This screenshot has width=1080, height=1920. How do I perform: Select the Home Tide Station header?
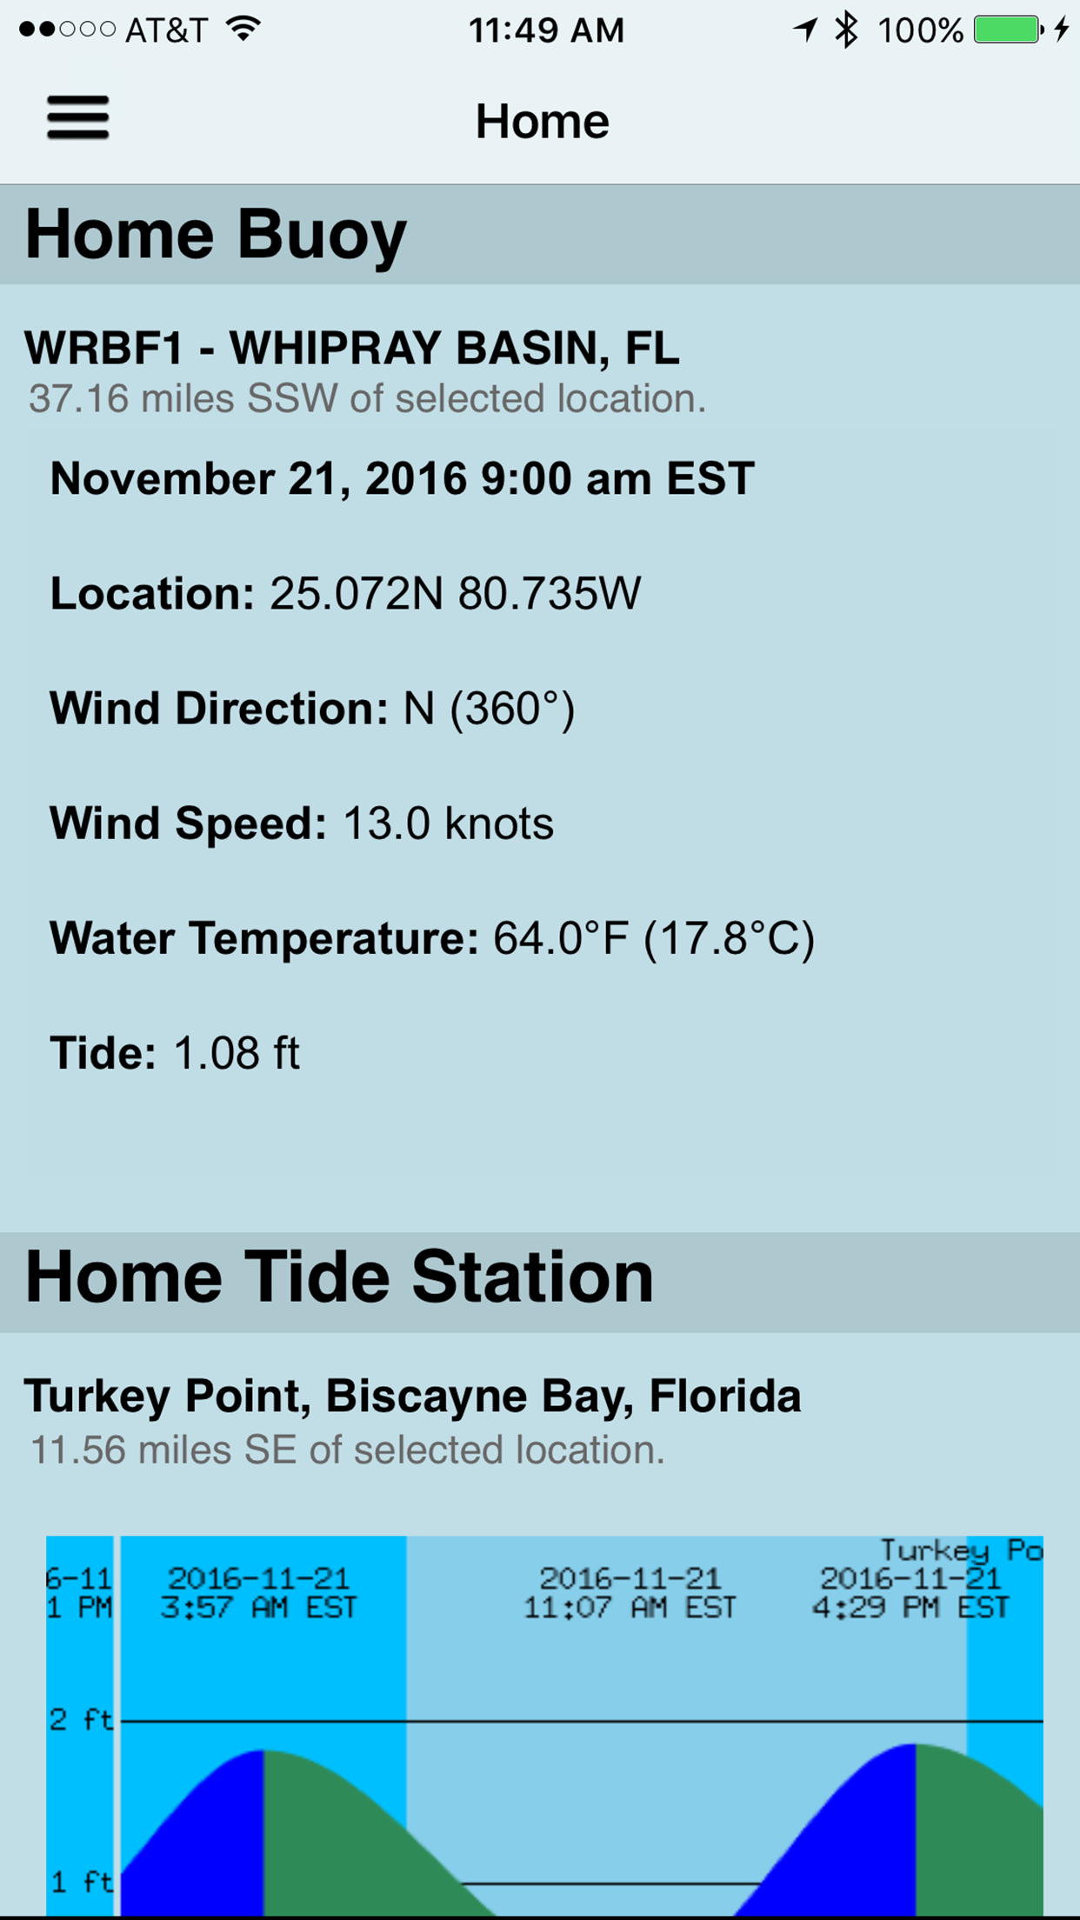click(x=540, y=1282)
